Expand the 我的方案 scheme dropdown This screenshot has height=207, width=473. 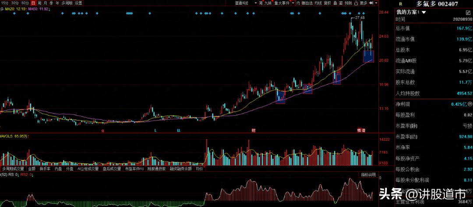(424, 12)
